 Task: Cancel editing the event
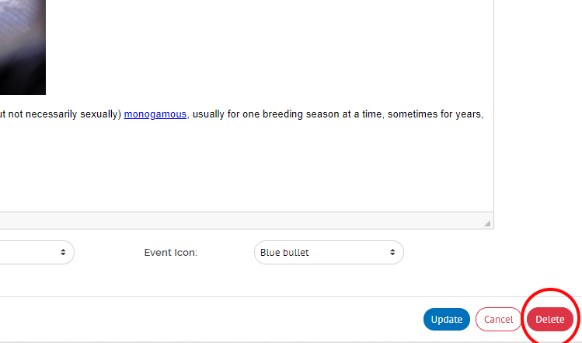[x=498, y=320]
